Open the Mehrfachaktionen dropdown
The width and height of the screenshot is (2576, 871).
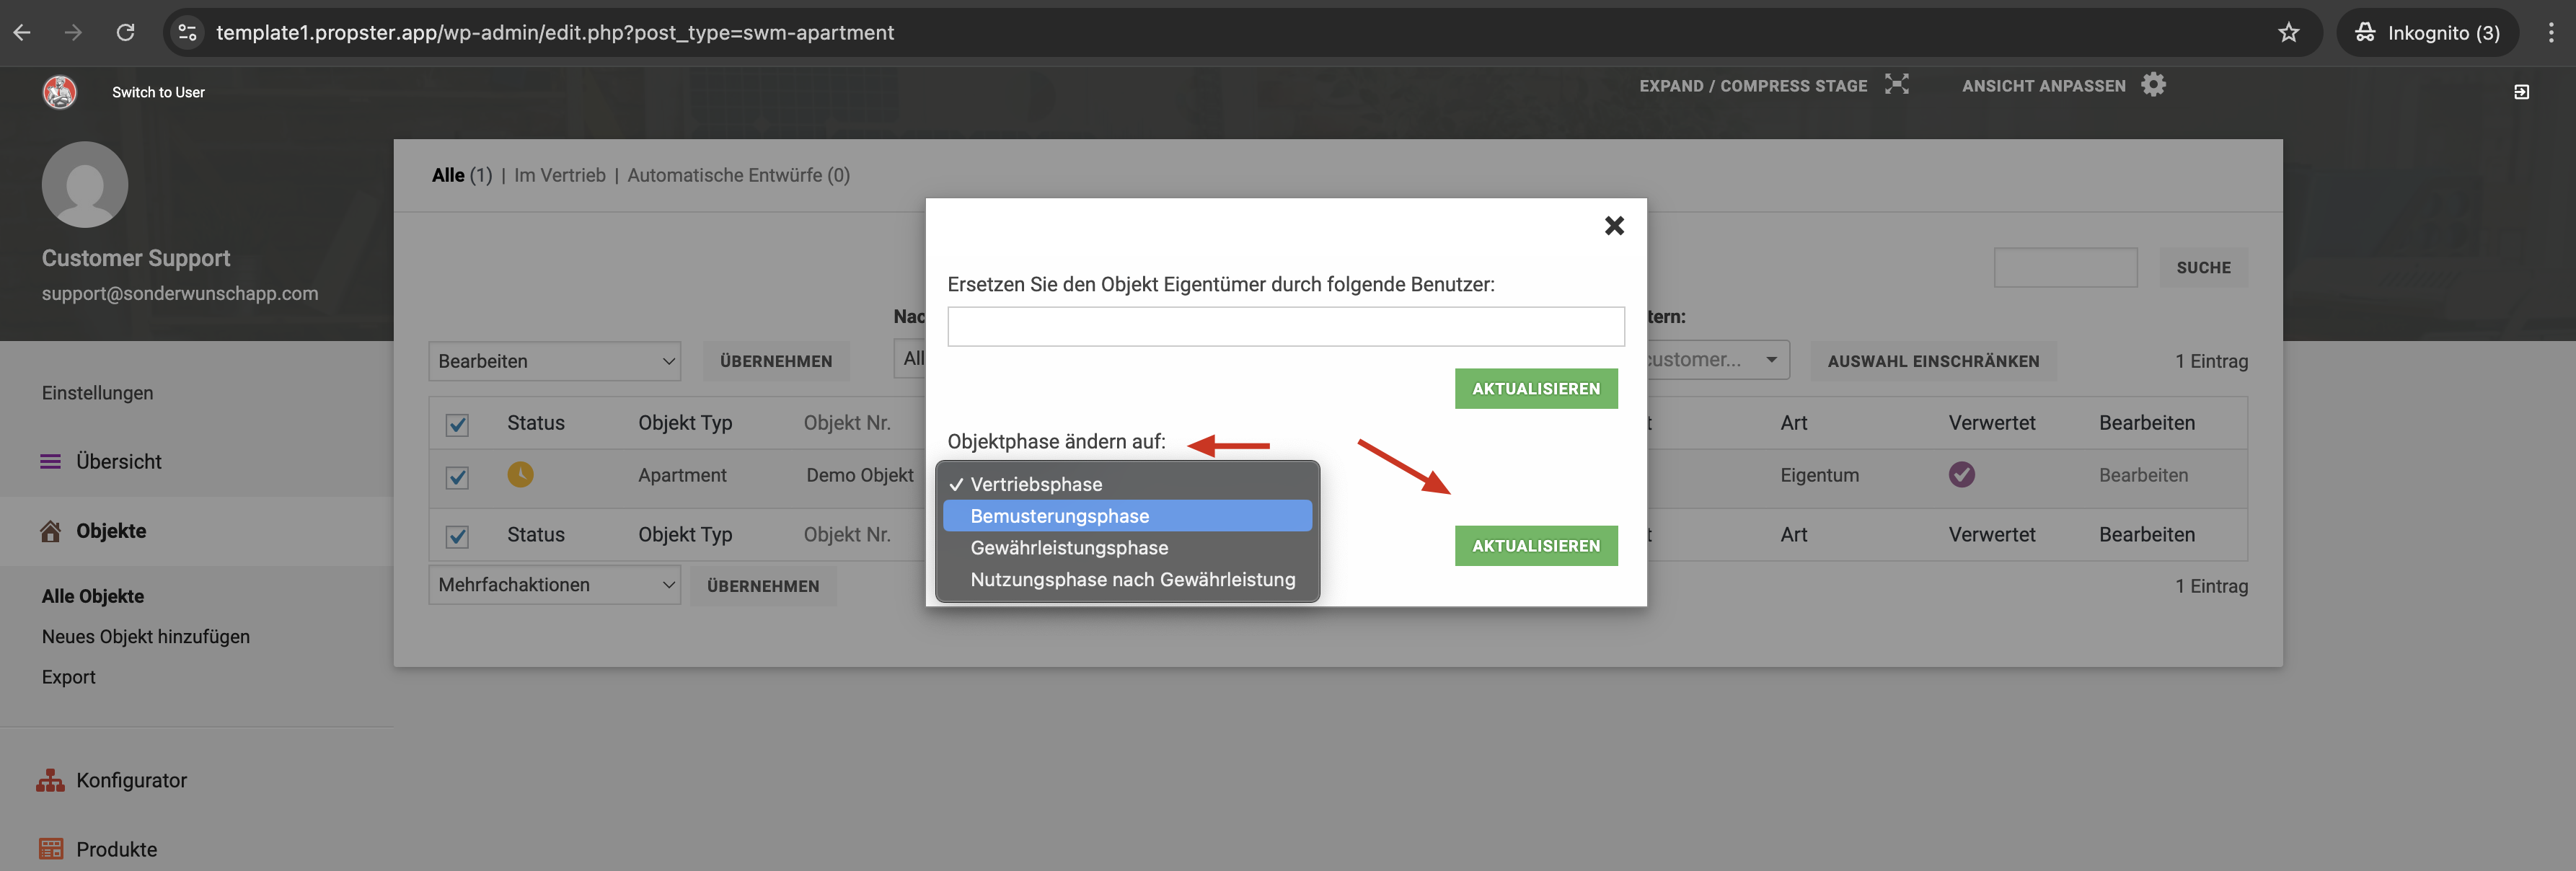554,585
